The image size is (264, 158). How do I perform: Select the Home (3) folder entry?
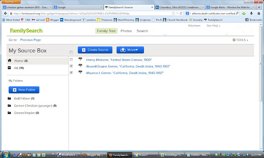(x=38, y=61)
